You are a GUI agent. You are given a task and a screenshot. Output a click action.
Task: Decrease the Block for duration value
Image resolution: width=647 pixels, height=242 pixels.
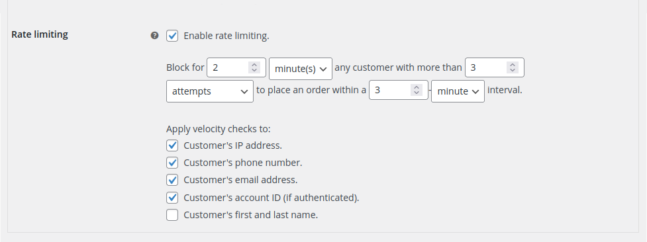[x=254, y=70]
